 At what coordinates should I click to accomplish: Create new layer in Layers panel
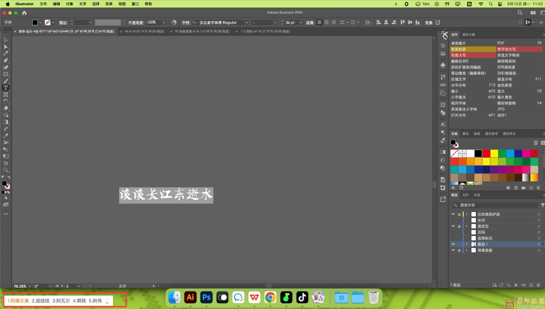[531, 285]
